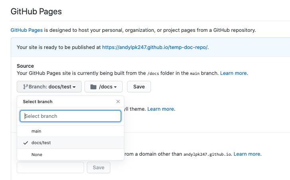Choose the main branch option
Viewport: 290px width, 180px height.
[71, 131]
